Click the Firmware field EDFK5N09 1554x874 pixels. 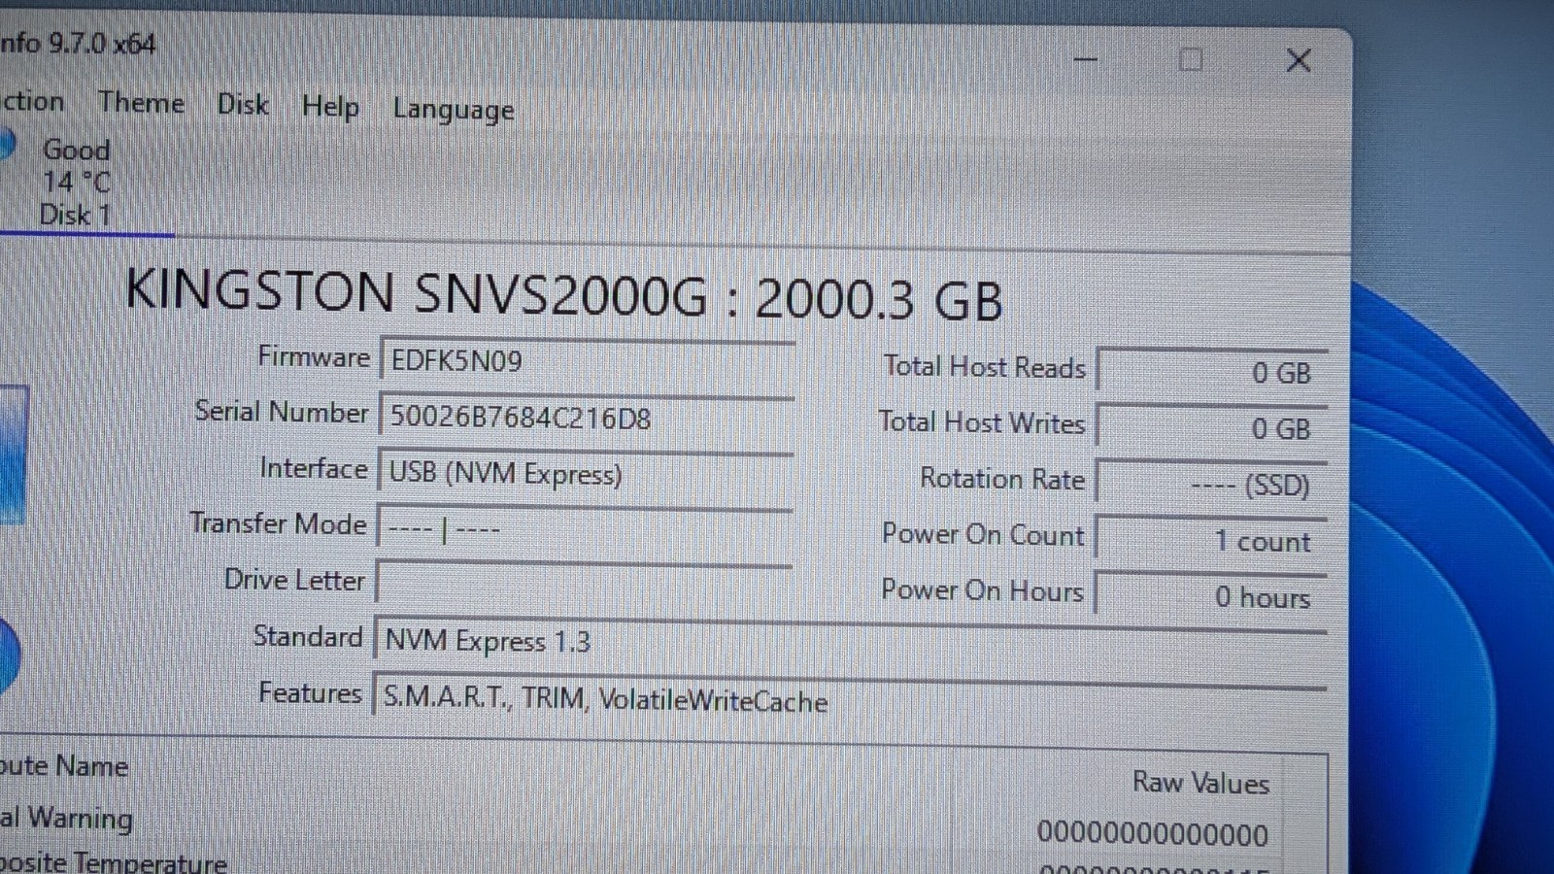[x=587, y=361]
